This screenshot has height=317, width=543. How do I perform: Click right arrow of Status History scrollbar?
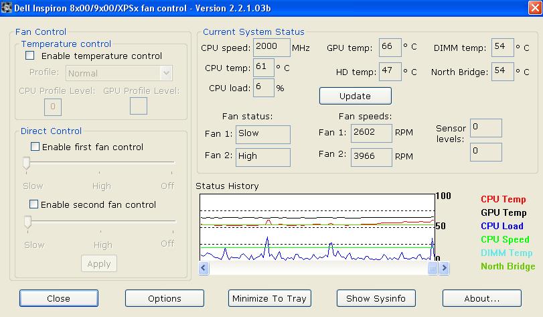point(444,268)
